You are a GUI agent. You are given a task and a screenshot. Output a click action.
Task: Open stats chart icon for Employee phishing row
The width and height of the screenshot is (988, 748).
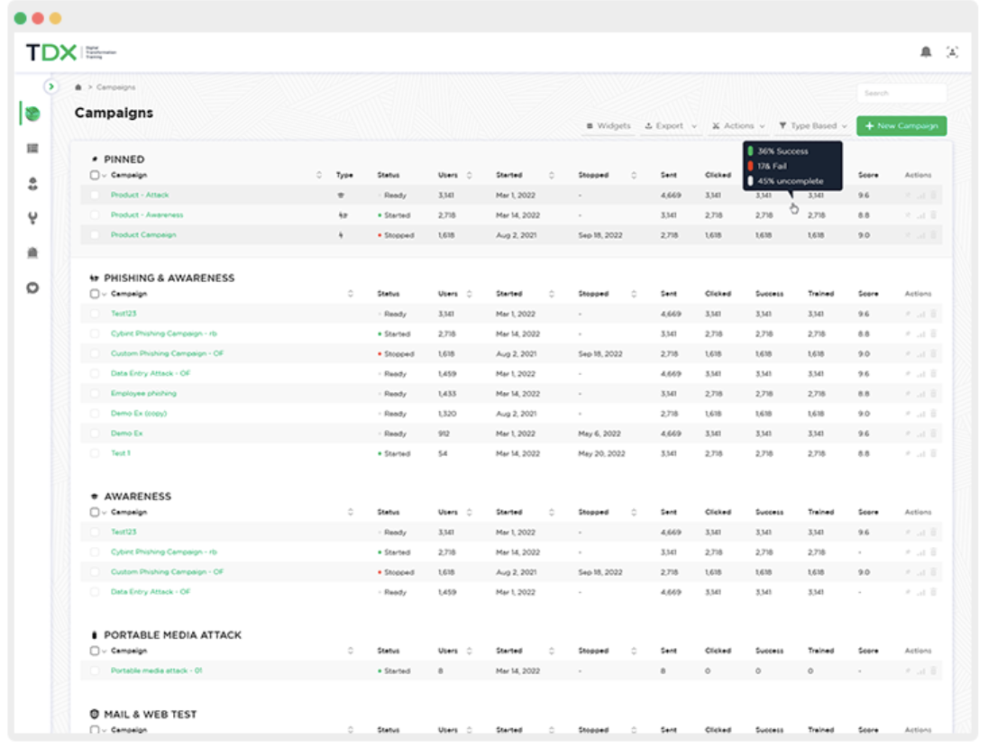[x=920, y=394]
